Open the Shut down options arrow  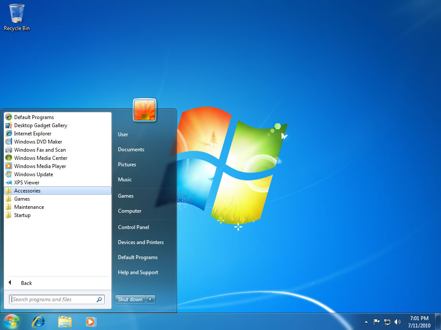pos(150,299)
